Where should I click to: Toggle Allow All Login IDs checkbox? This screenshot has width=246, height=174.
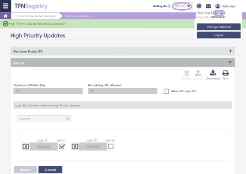pyautogui.click(x=167, y=91)
